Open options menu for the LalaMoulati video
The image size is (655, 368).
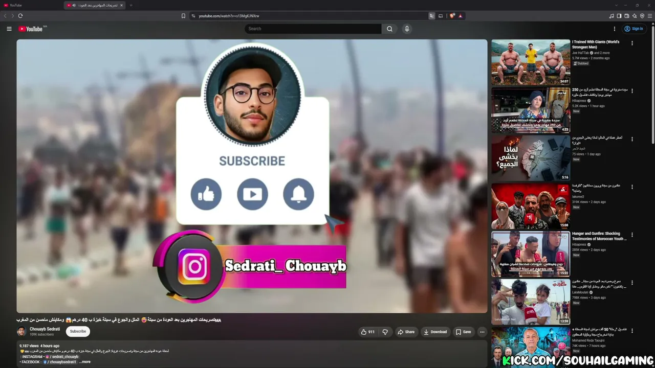point(632,283)
